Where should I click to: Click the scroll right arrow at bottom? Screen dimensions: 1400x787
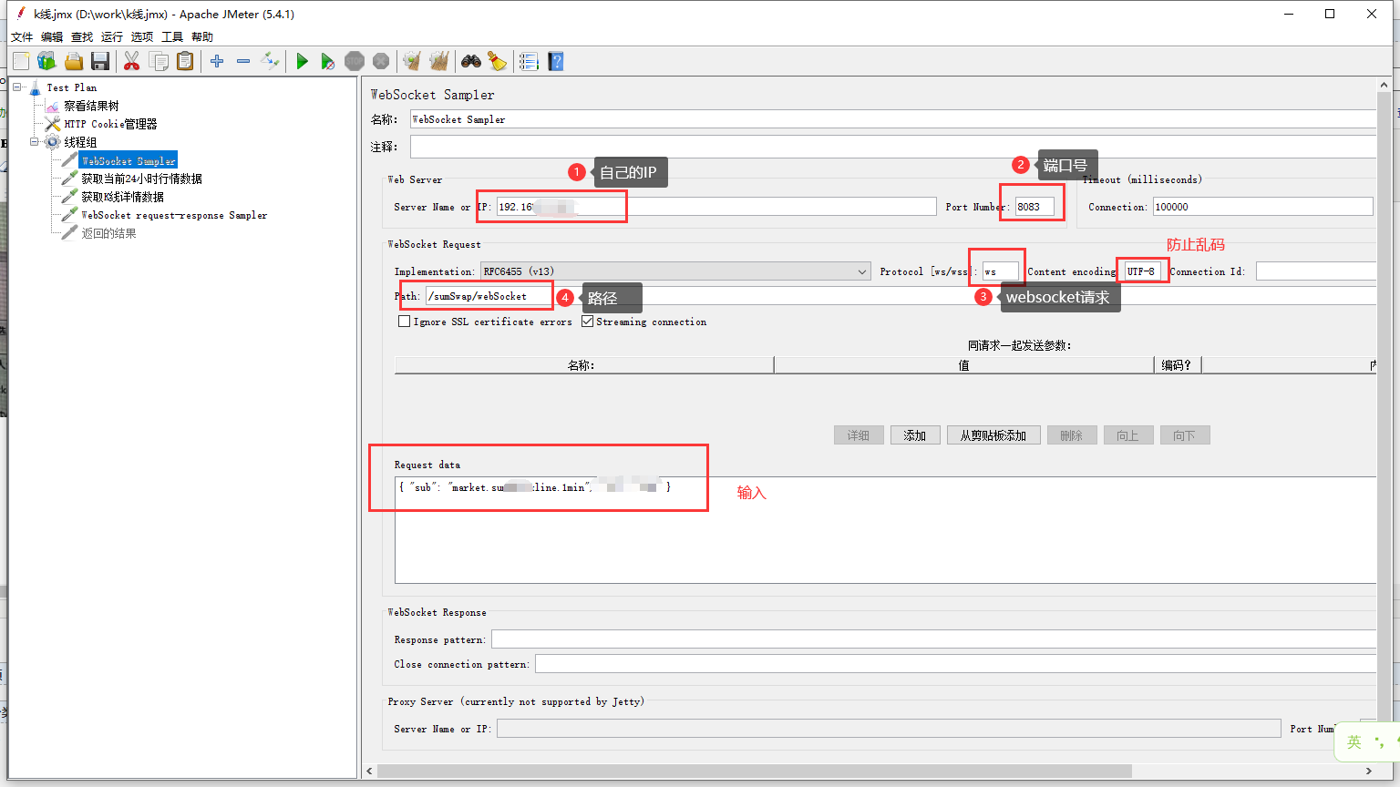[1368, 771]
